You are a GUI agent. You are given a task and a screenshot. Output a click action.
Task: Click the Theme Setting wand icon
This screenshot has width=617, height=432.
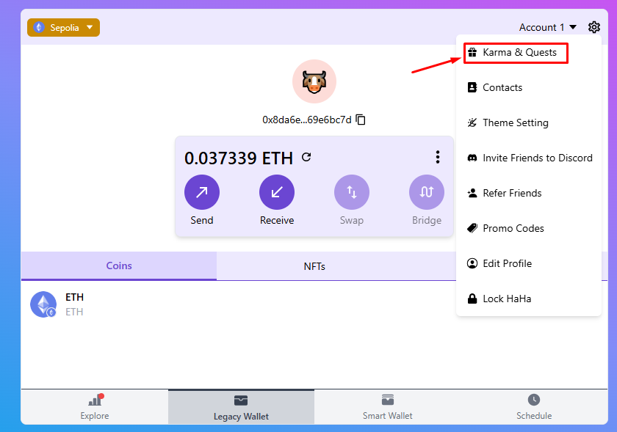pos(472,122)
